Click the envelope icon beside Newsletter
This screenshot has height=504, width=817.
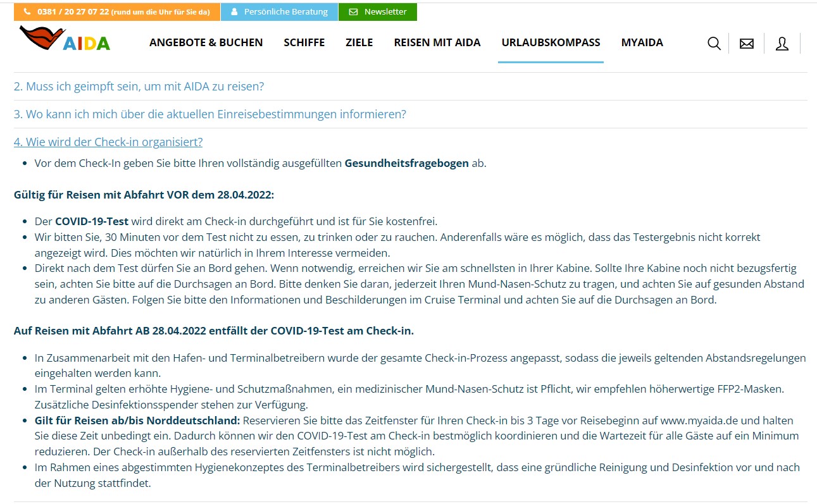coord(353,12)
